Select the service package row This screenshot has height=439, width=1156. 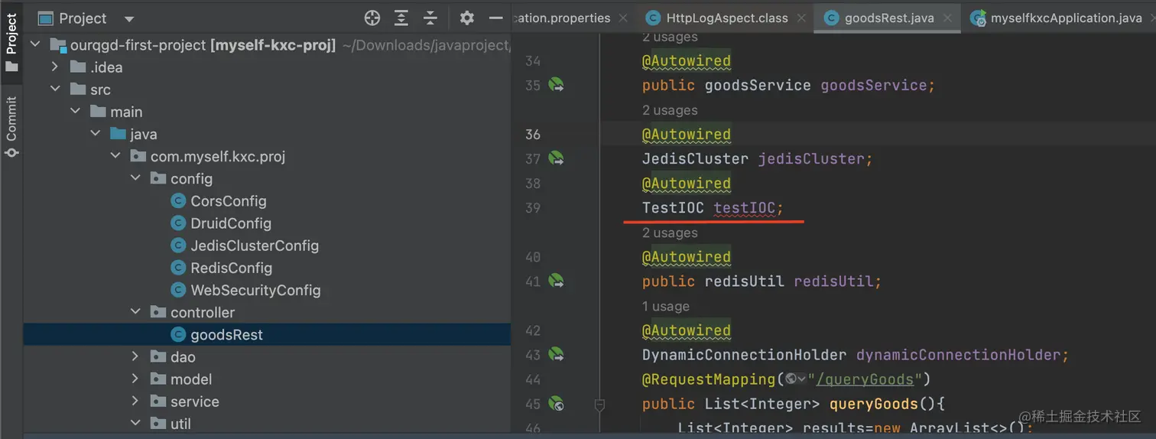point(267,401)
